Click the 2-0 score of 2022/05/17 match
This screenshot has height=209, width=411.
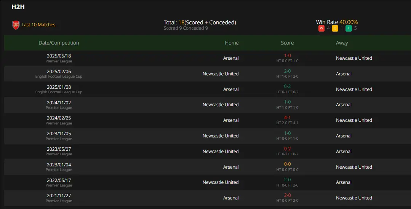[287, 180]
